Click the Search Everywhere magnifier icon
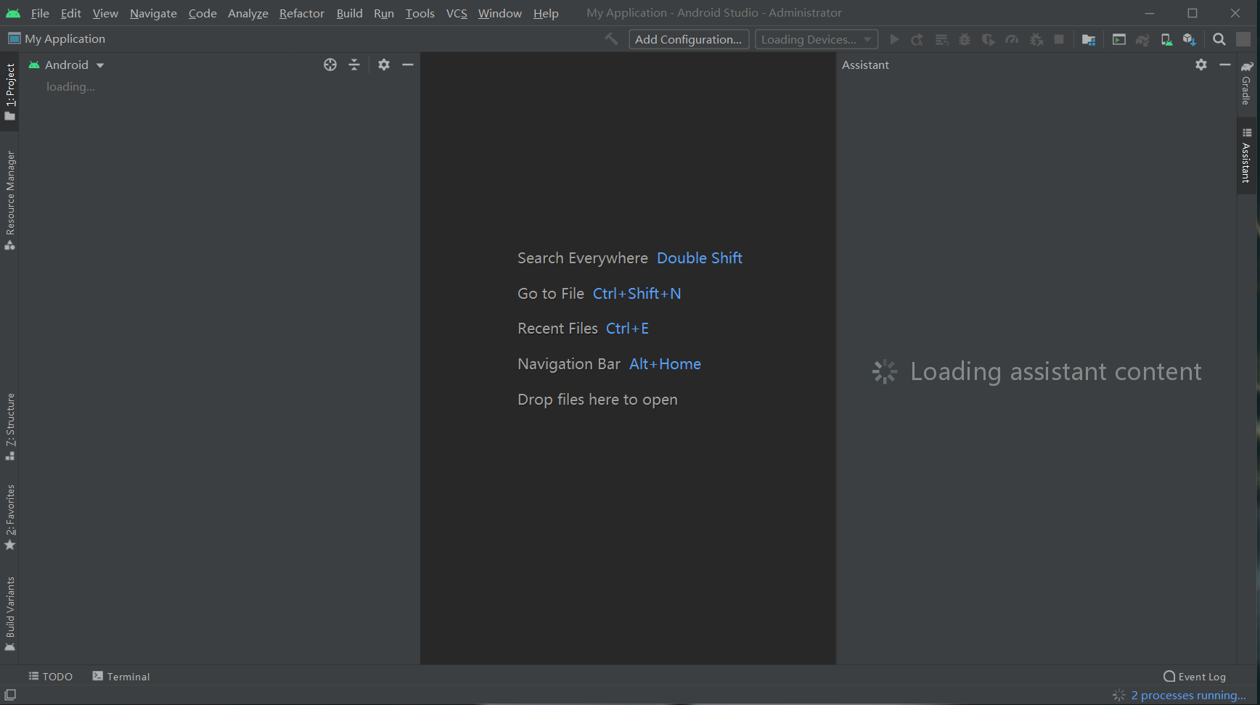 pyautogui.click(x=1219, y=39)
